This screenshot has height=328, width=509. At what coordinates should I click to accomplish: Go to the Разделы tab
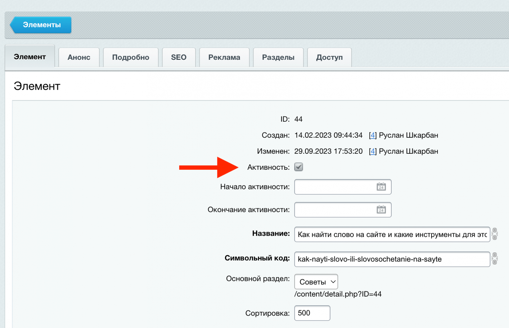[278, 57]
